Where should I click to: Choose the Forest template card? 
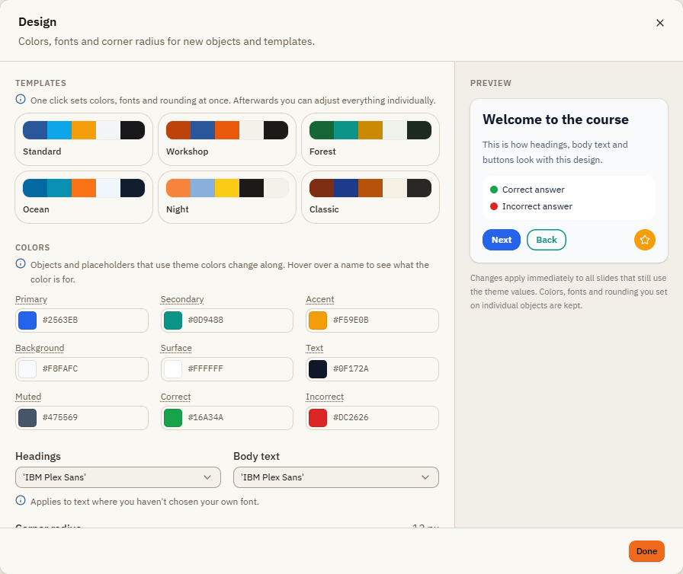tap(370, 139)
